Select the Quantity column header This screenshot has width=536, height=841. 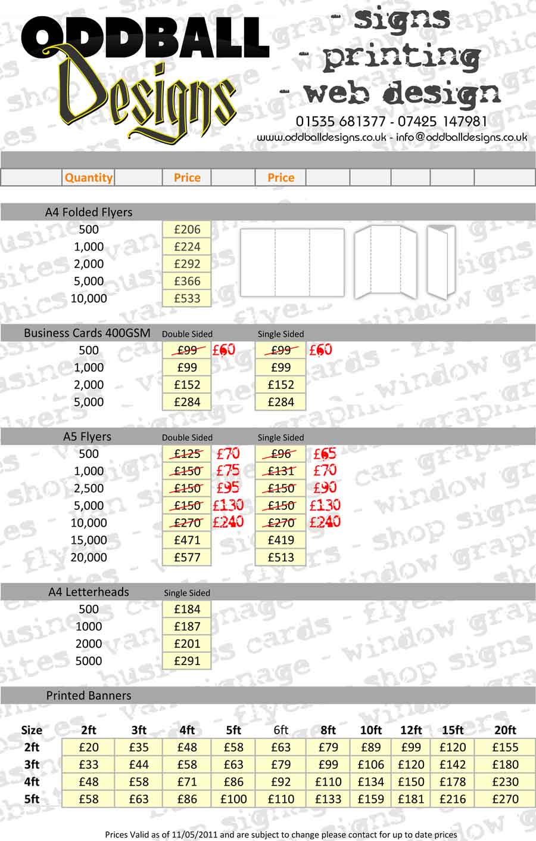(88, 178)
